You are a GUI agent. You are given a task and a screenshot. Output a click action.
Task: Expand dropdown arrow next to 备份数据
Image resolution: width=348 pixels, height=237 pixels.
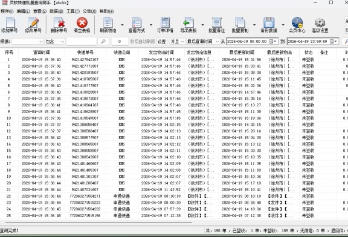(283, 25)
